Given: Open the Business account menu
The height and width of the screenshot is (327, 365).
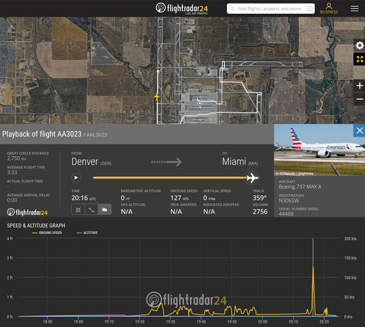Looking at the screenshot, I should (x=328, y=8).
